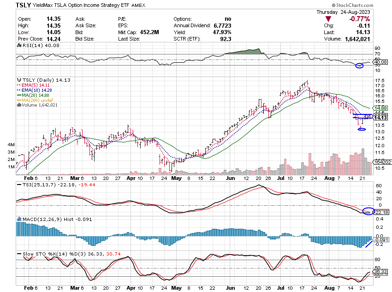
Task: Click the Options value "no"
Action: click(228, 19)
